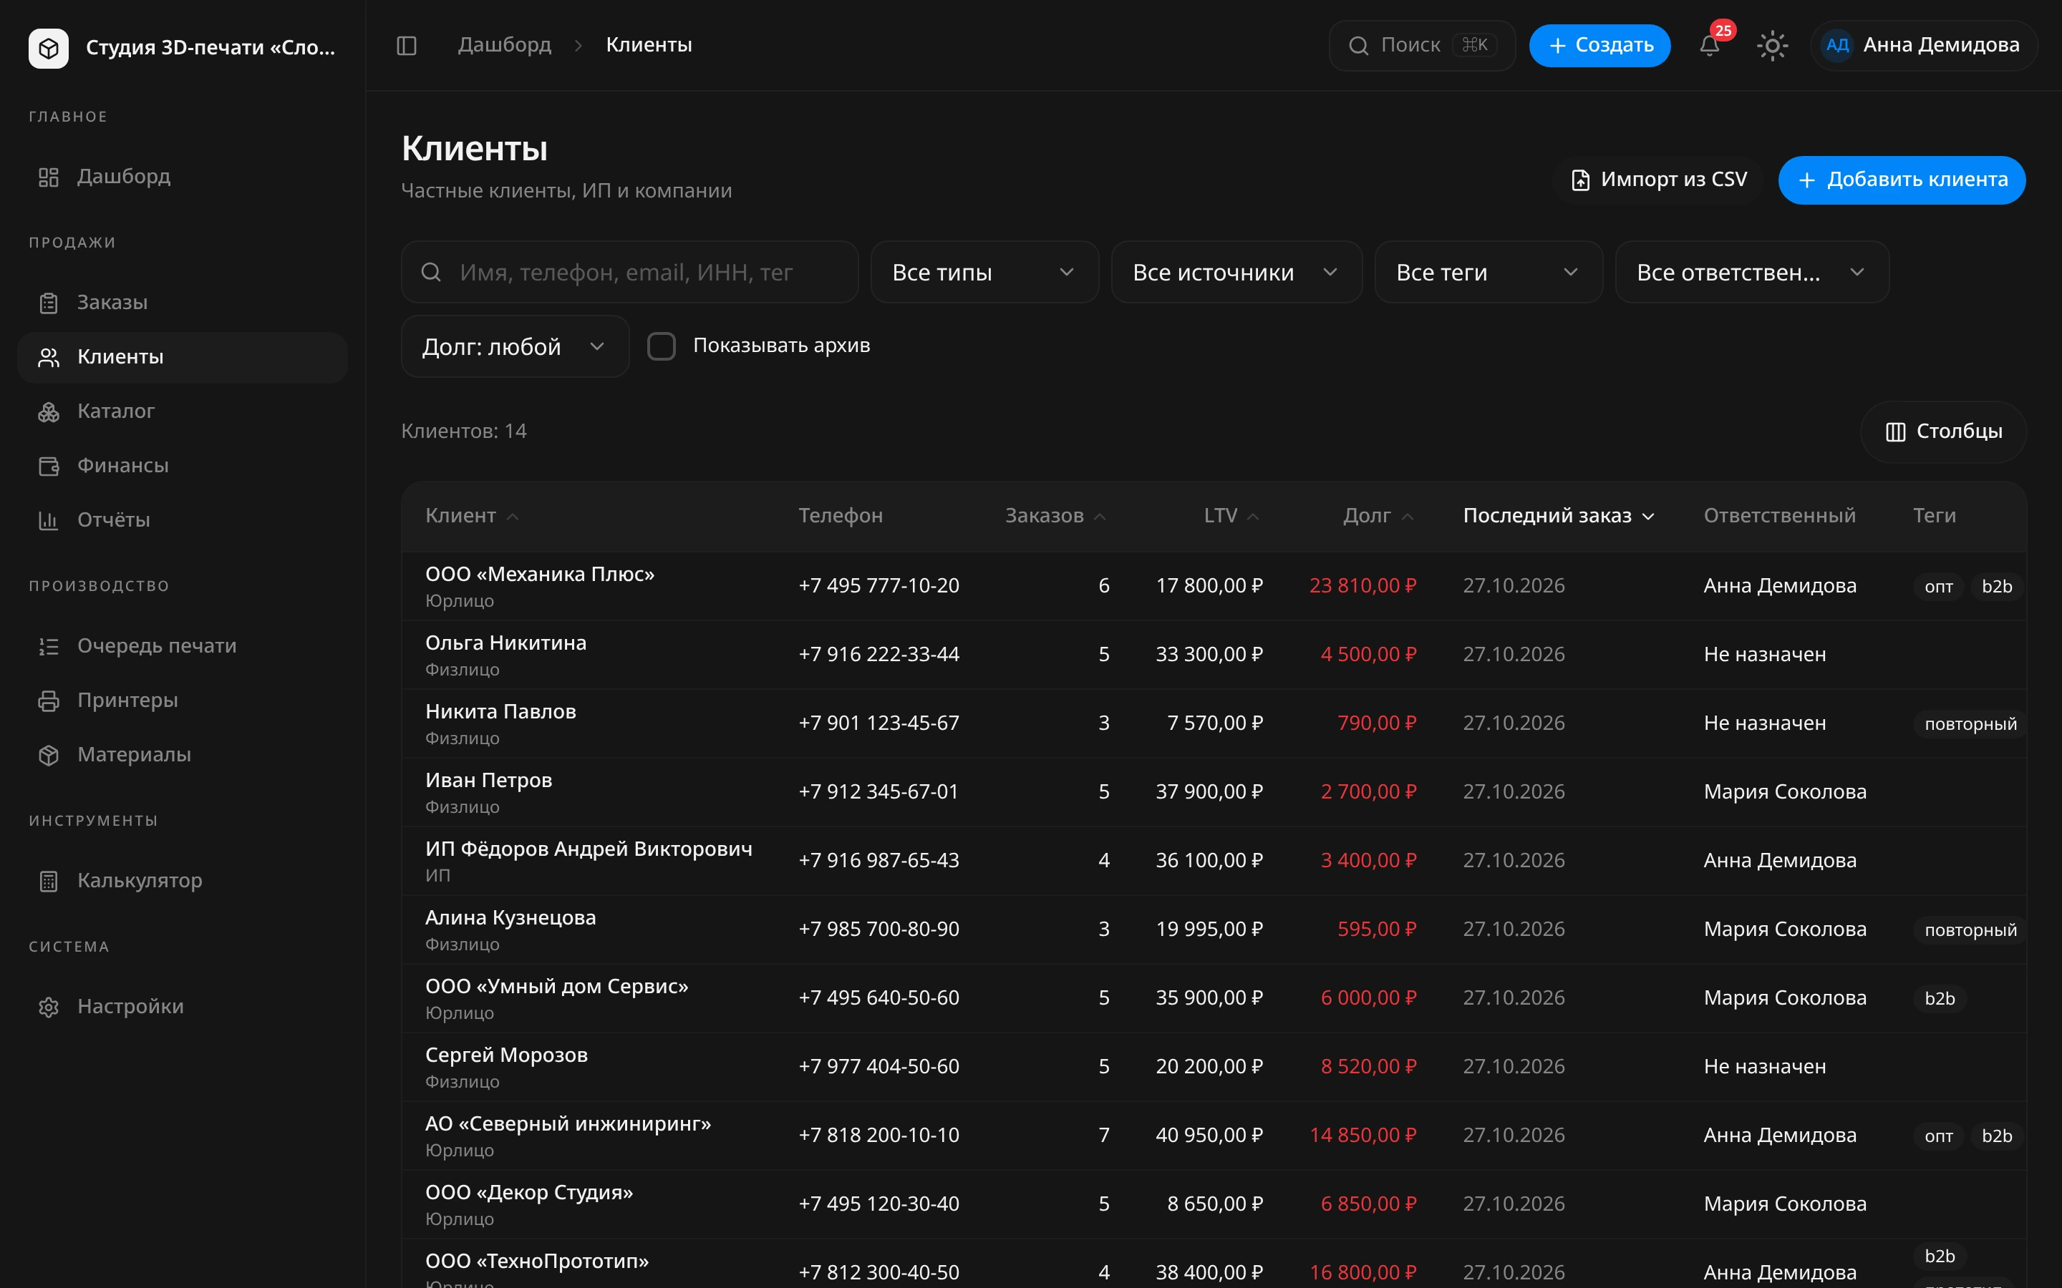Click the Дашборд grid icon in sidebar
This screenshot has height=1288, width=2062.
[49, 177]
